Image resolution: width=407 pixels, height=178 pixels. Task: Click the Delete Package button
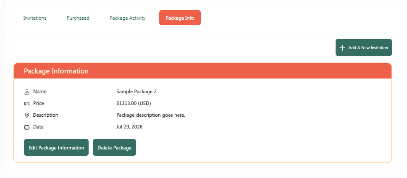tap(115, 148)
